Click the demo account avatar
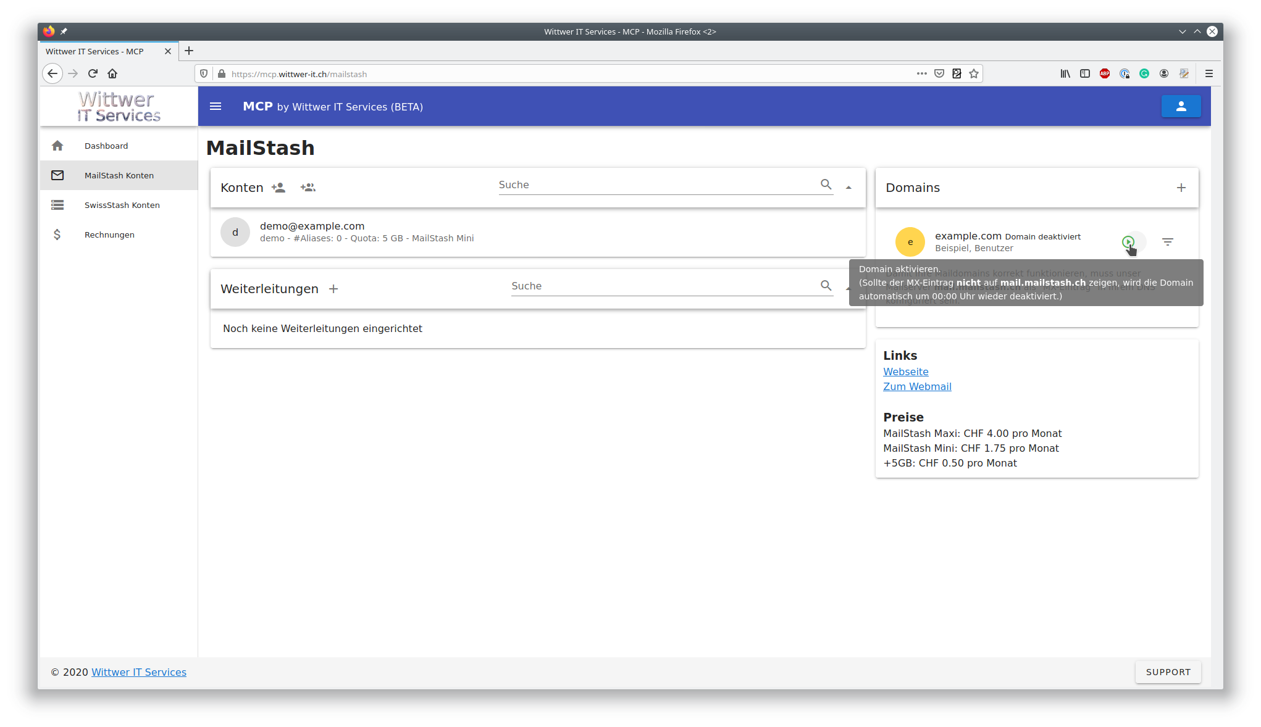Viewport: 1261px width, 727px height. (235, 232)
